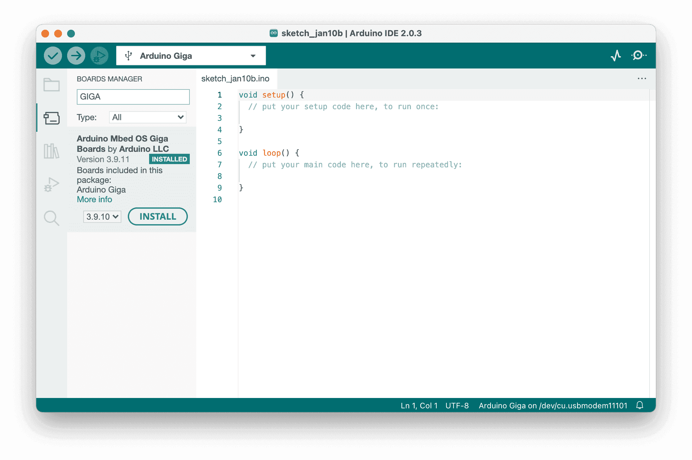Click the INSTALL button
The height and width of the screenshot is (460, 692).
coord(158,216)
